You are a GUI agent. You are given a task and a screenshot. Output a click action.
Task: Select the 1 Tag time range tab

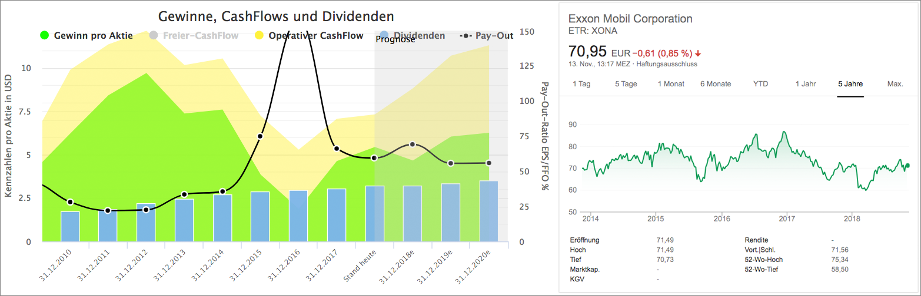coord(581,84)
